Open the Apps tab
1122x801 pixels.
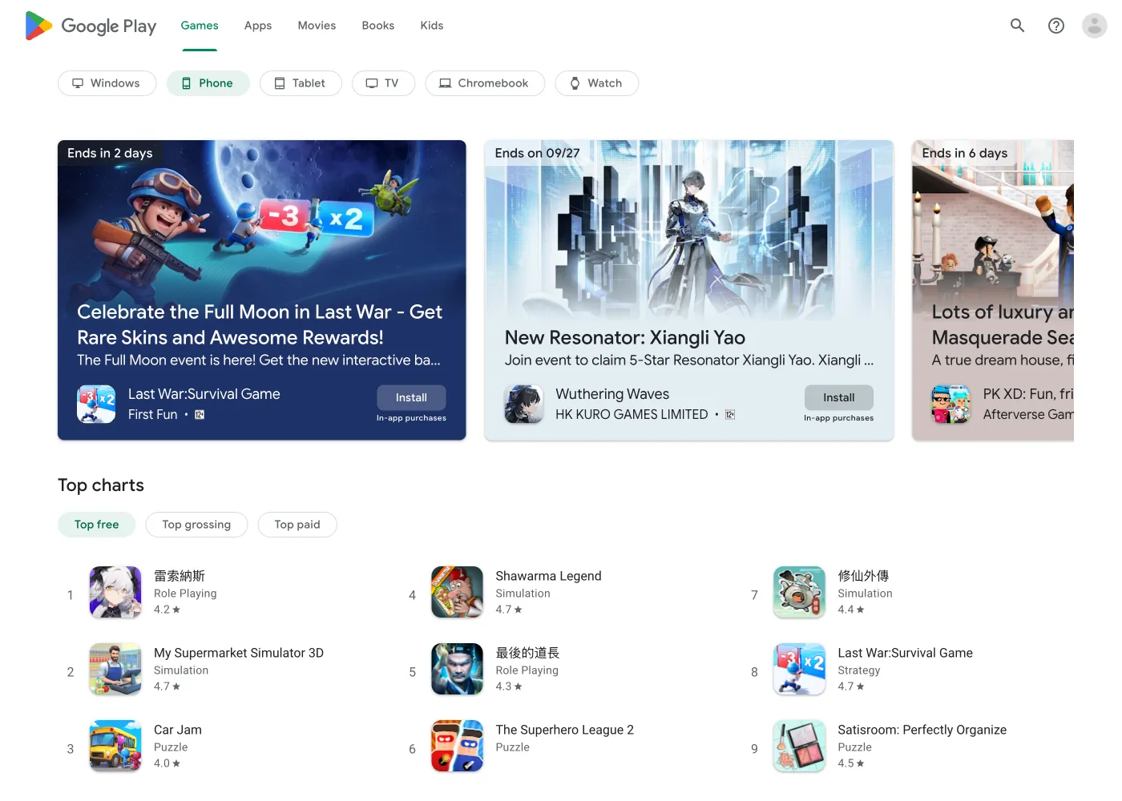click(x=258, y=26)
